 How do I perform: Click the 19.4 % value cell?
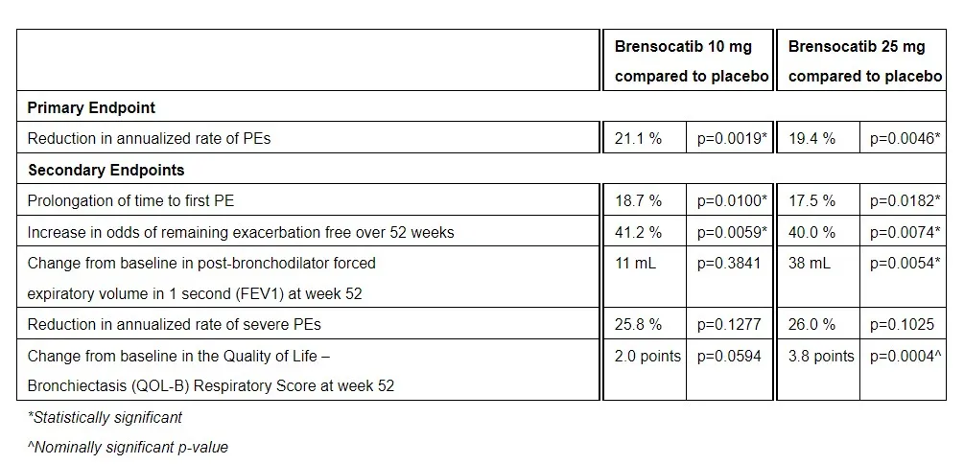pyautogui.click(x=811, y=139)
